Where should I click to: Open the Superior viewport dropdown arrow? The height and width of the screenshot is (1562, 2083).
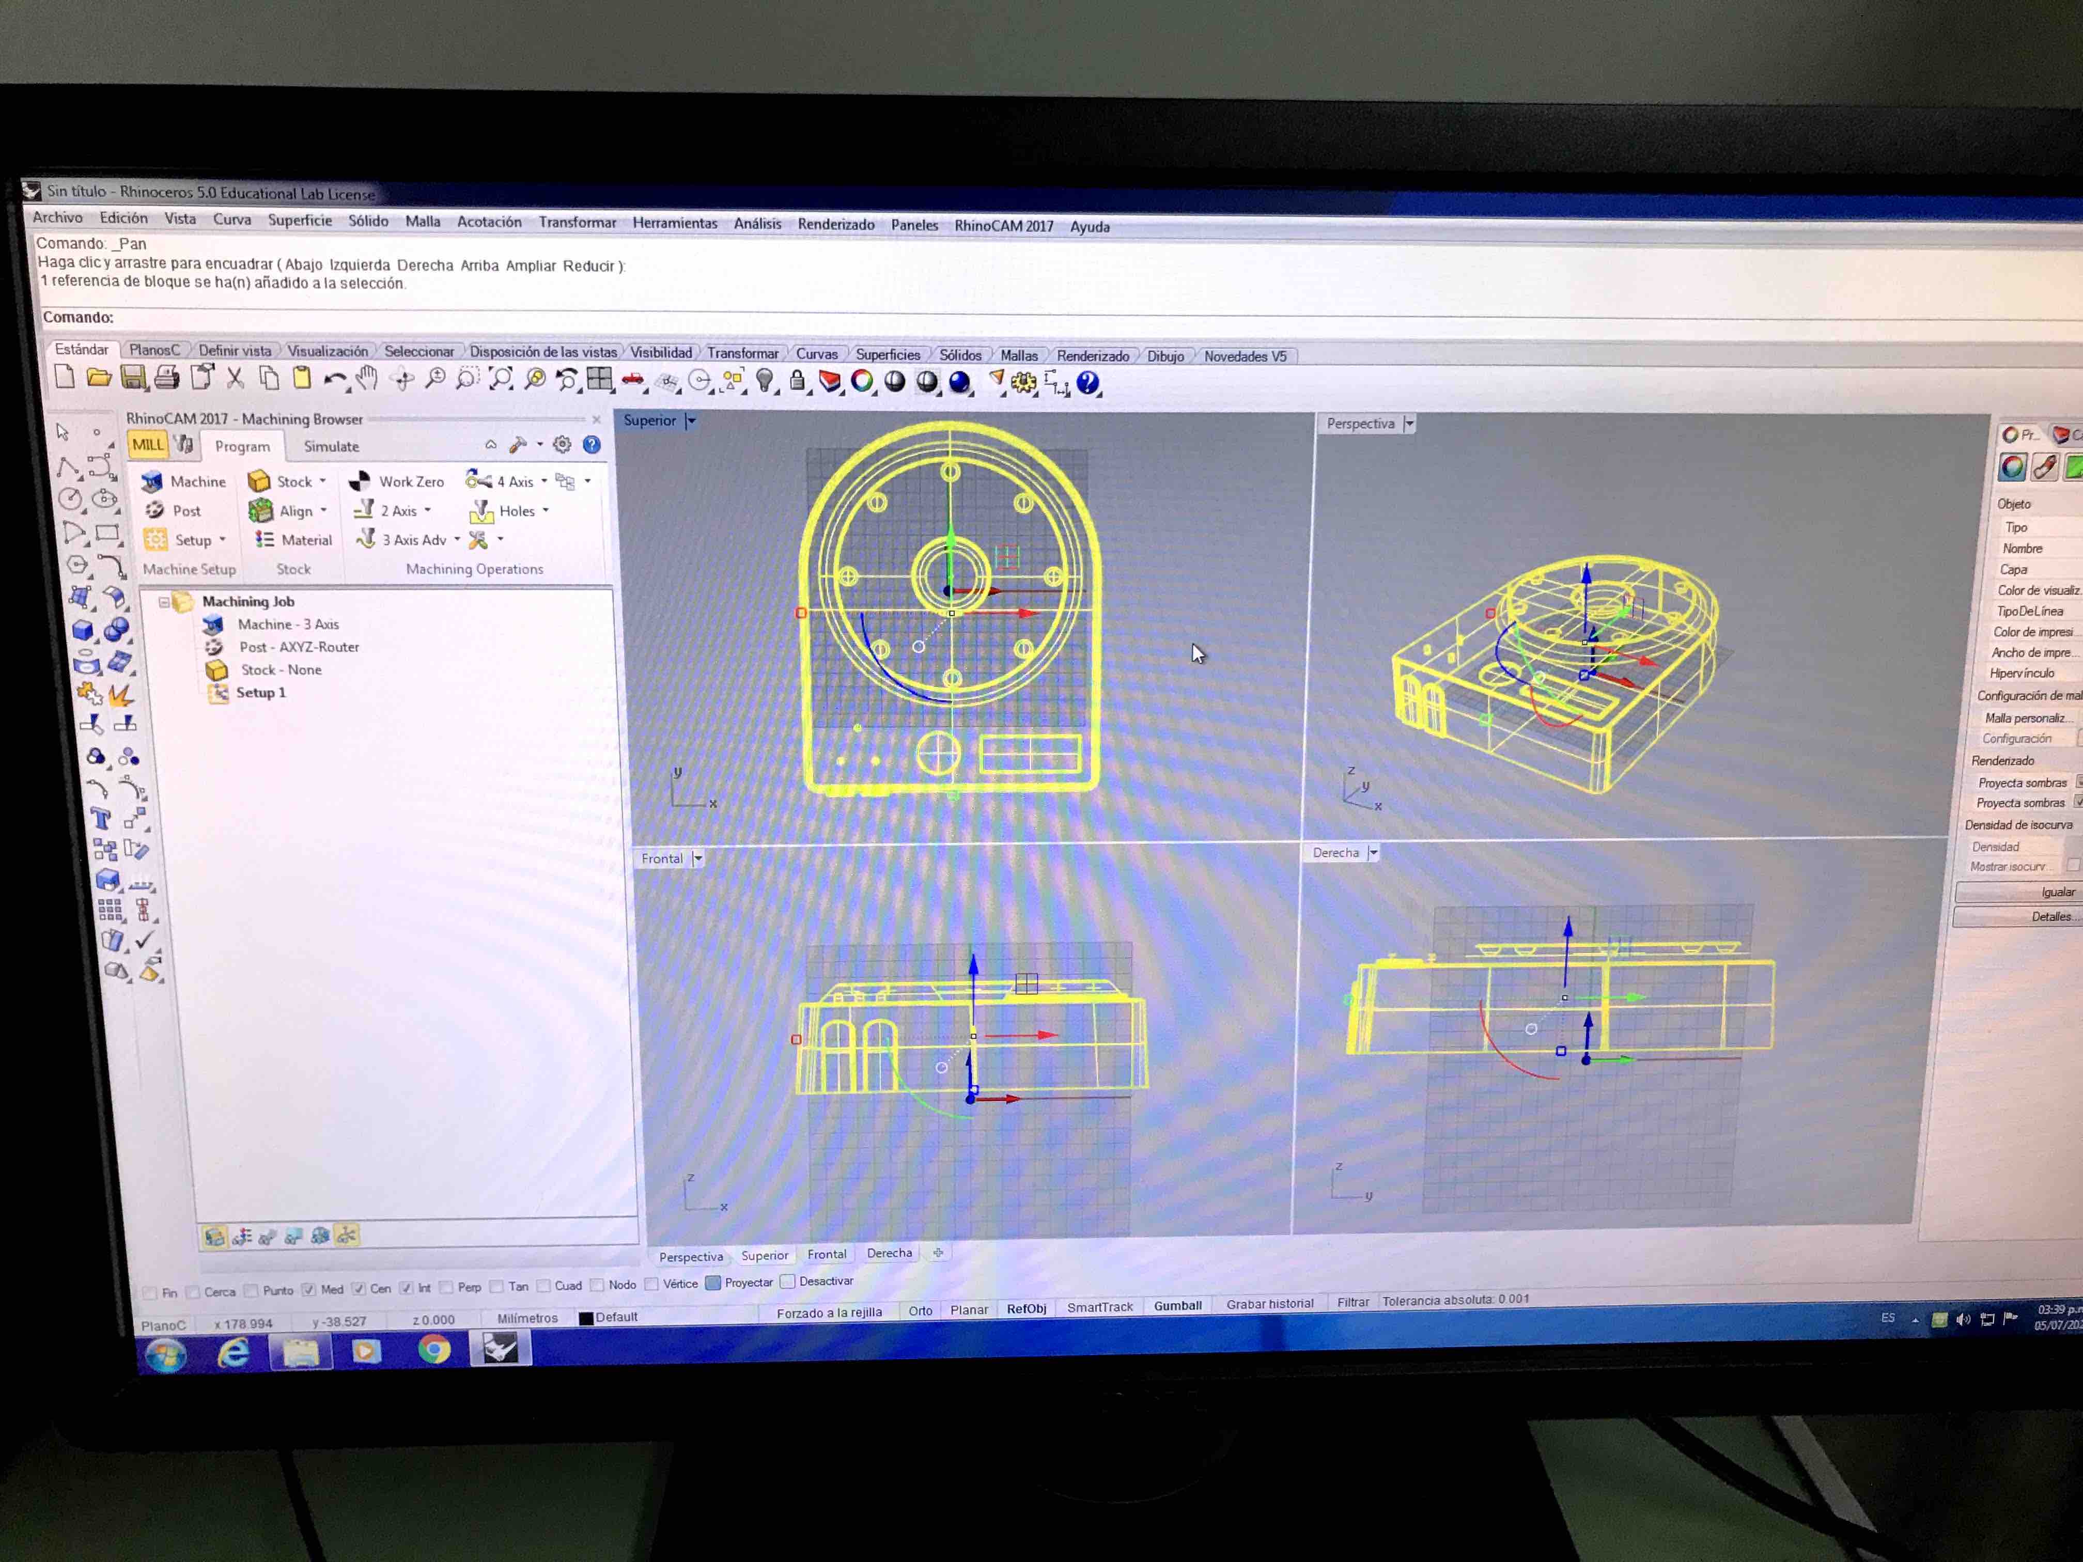[691, 421]
